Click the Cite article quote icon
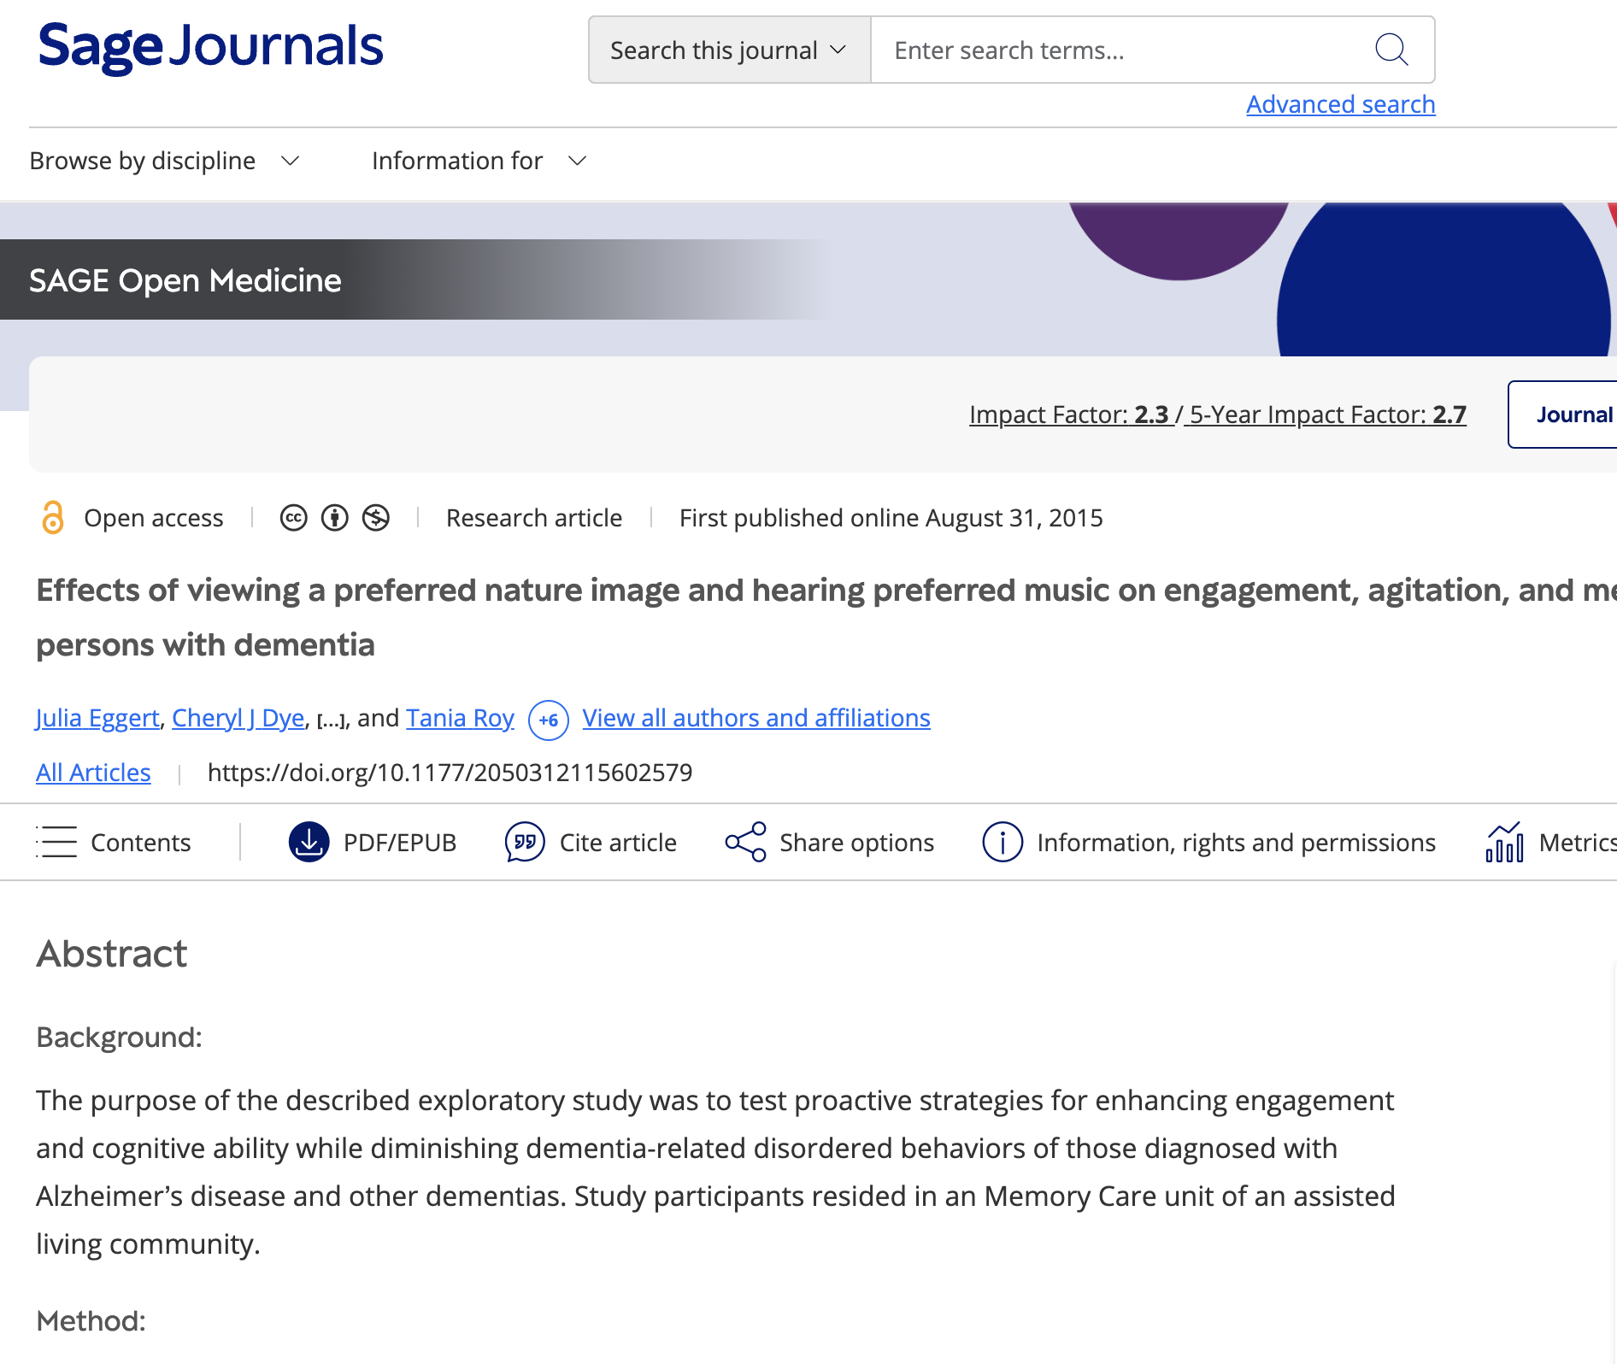1617x1364 pixels. [525, 842]
